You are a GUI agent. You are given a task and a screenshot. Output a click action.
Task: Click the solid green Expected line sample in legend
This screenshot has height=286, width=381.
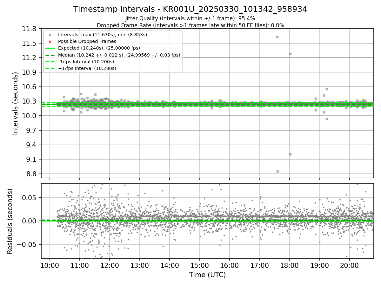point(50,48)
